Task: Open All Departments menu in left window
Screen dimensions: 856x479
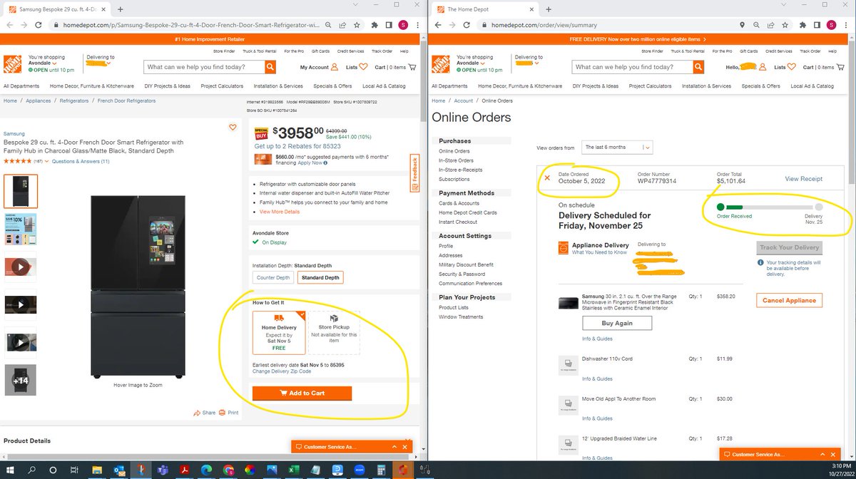Action: (21, 86)
